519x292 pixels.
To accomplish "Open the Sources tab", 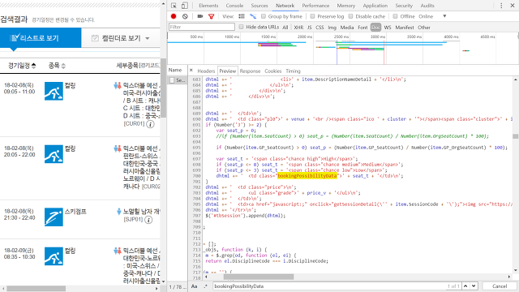I will 259,6.
